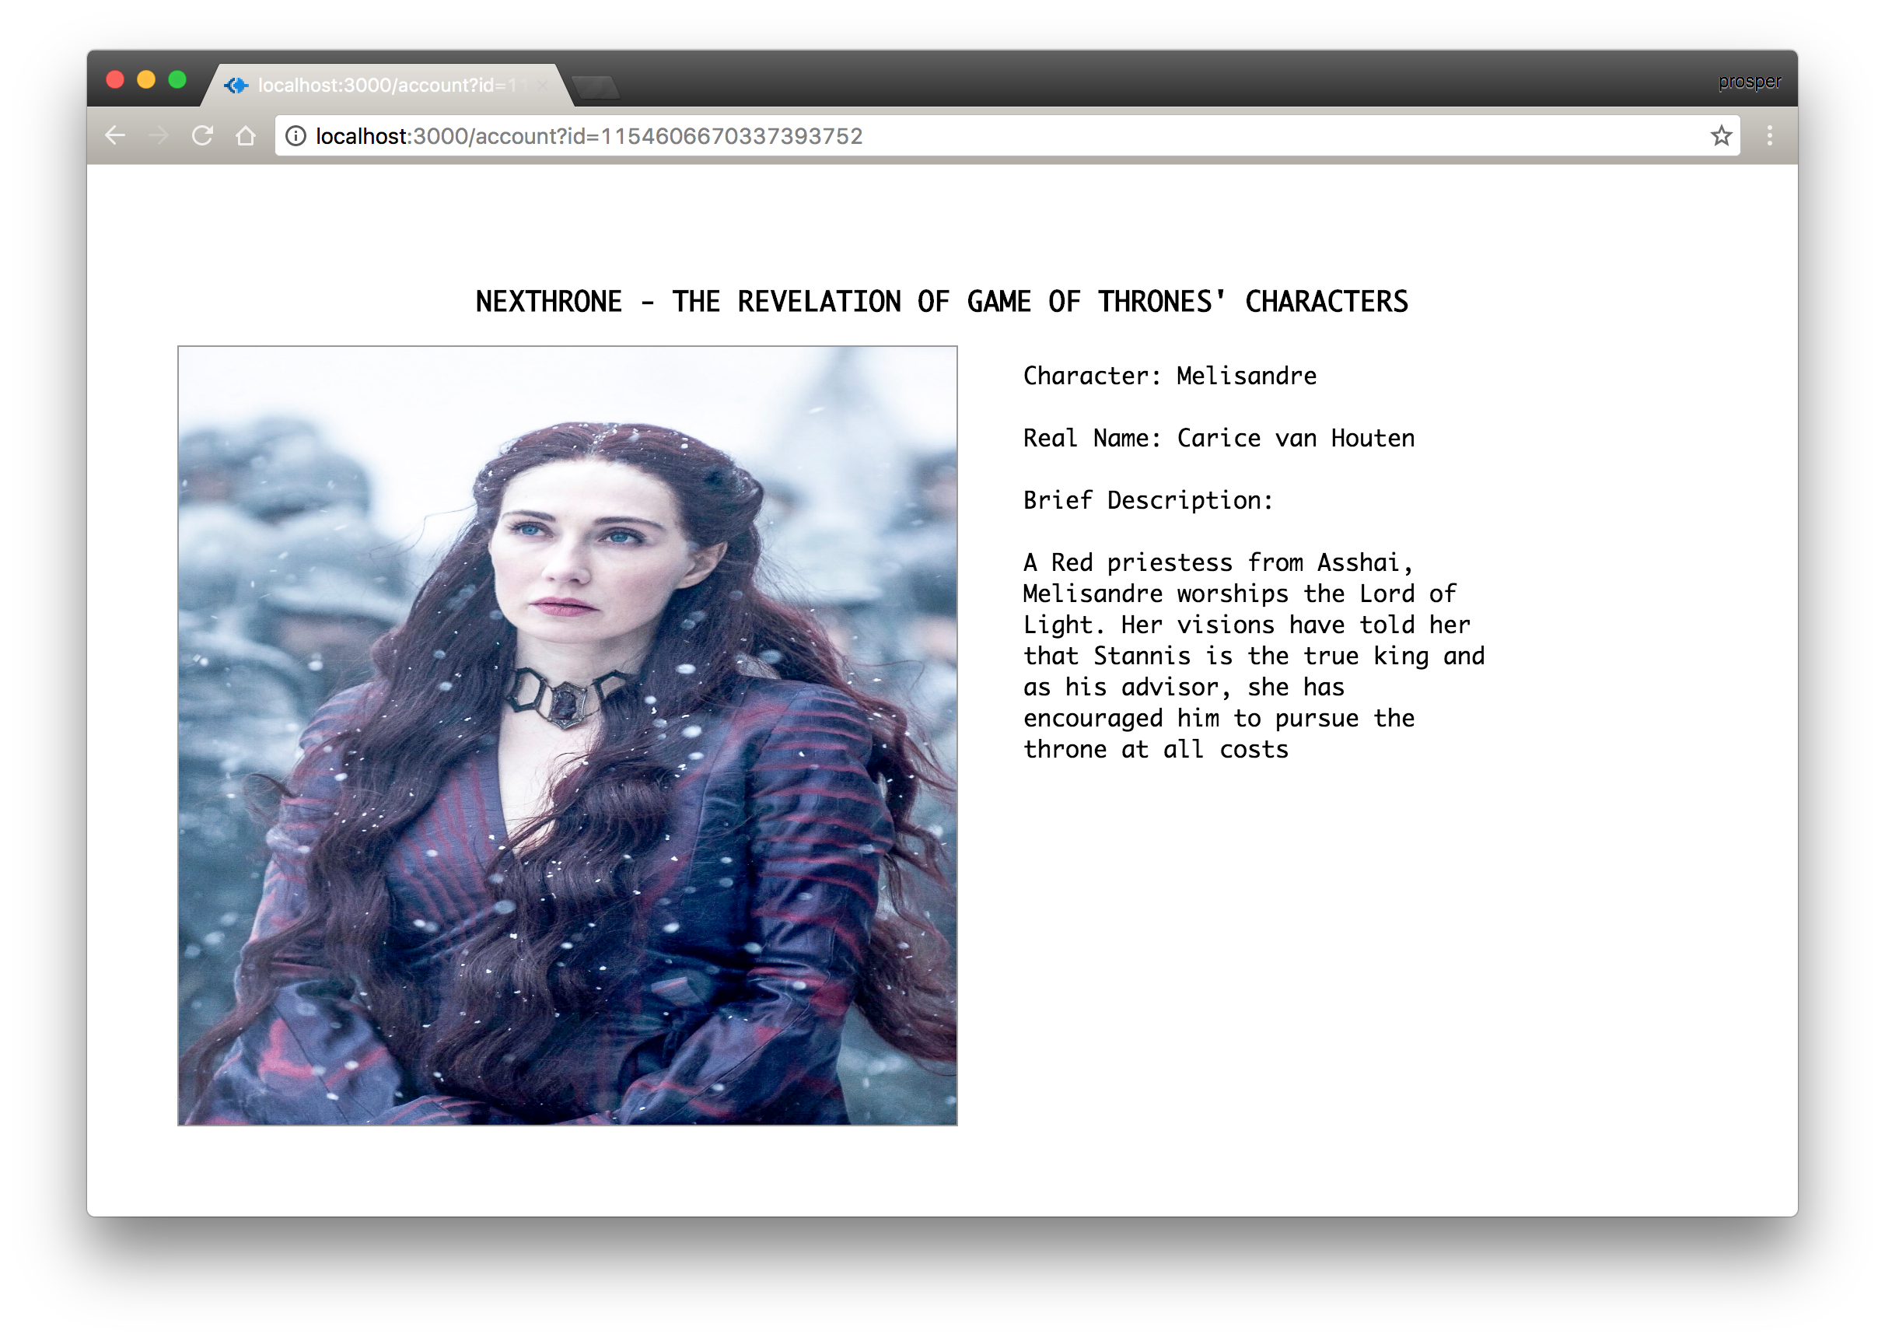This screenshot has height=1341, width=1885.
Task: Open the home page icon
Action: 247,135
